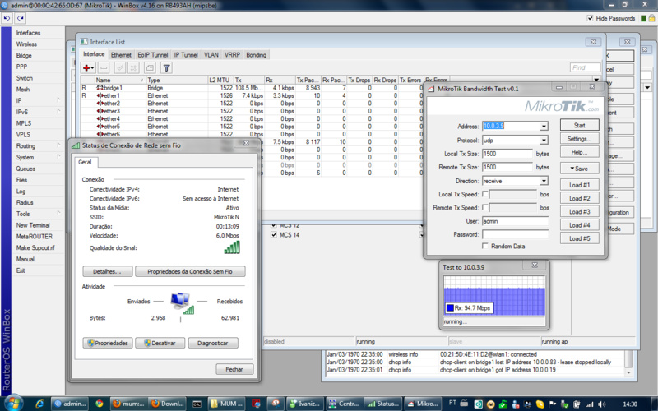
Task: Click the comment icon in Interface List toolbar
Action: click(x=150, y=67)
